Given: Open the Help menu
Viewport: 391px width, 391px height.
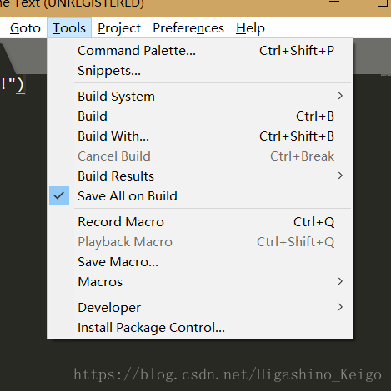Looking at the screenshot, I should [250, 28].
